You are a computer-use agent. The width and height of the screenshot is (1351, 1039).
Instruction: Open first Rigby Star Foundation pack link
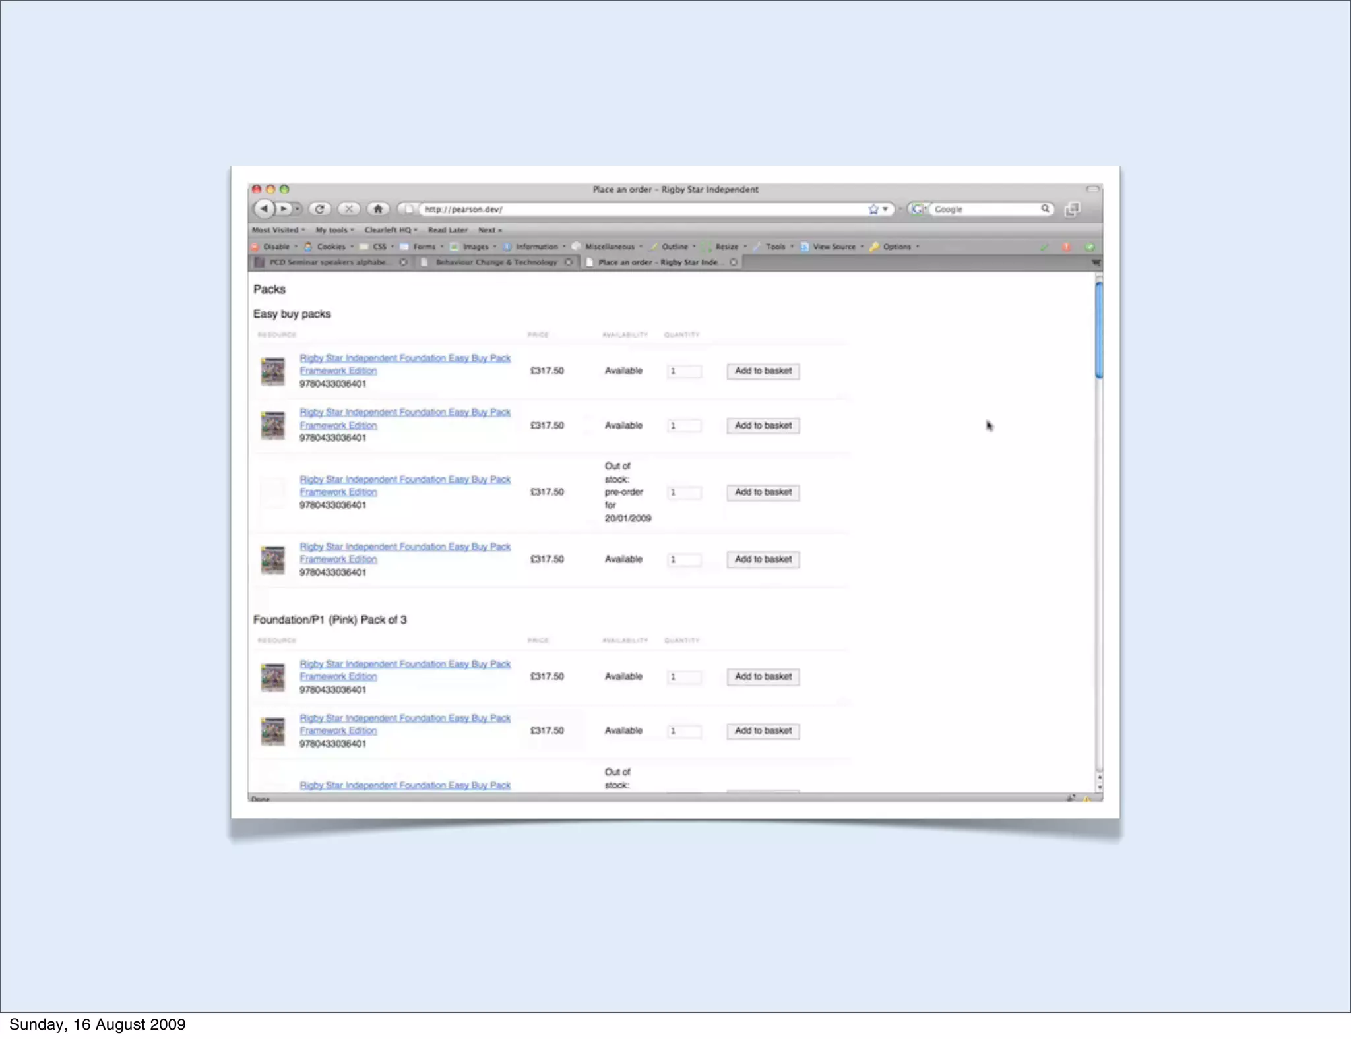pos(405,358)
